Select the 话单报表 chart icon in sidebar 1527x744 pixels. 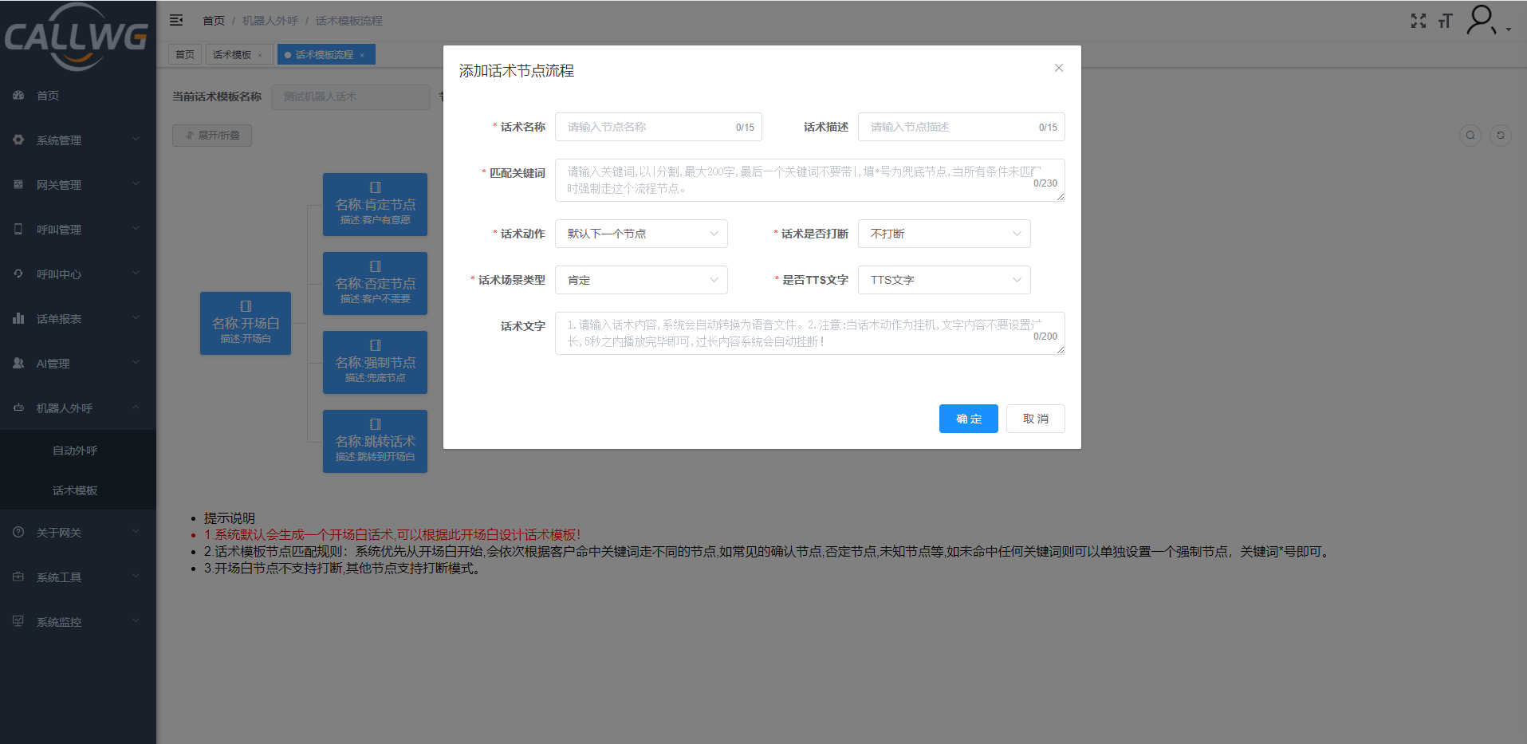pos(18,318)
